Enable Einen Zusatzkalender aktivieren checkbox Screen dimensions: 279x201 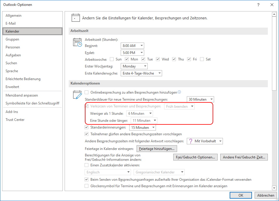(86, 165)
